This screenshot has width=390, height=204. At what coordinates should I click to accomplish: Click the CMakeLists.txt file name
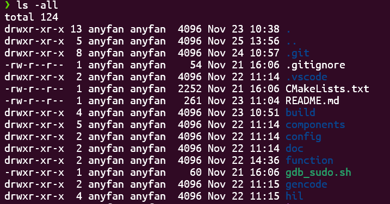point(327,88)
